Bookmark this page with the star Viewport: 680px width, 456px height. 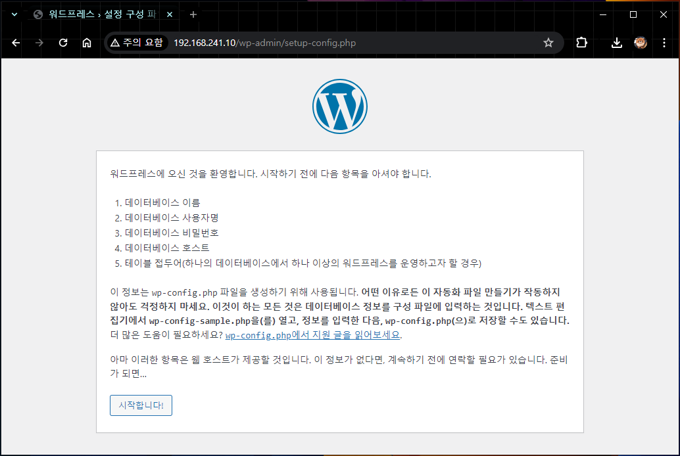click(x=548, y=43)
